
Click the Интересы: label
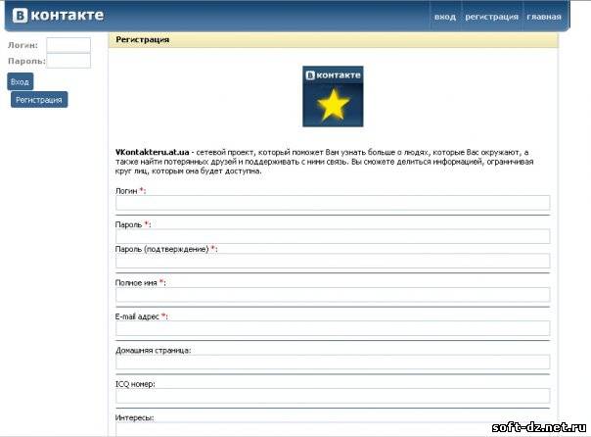[x=135, y=417]
